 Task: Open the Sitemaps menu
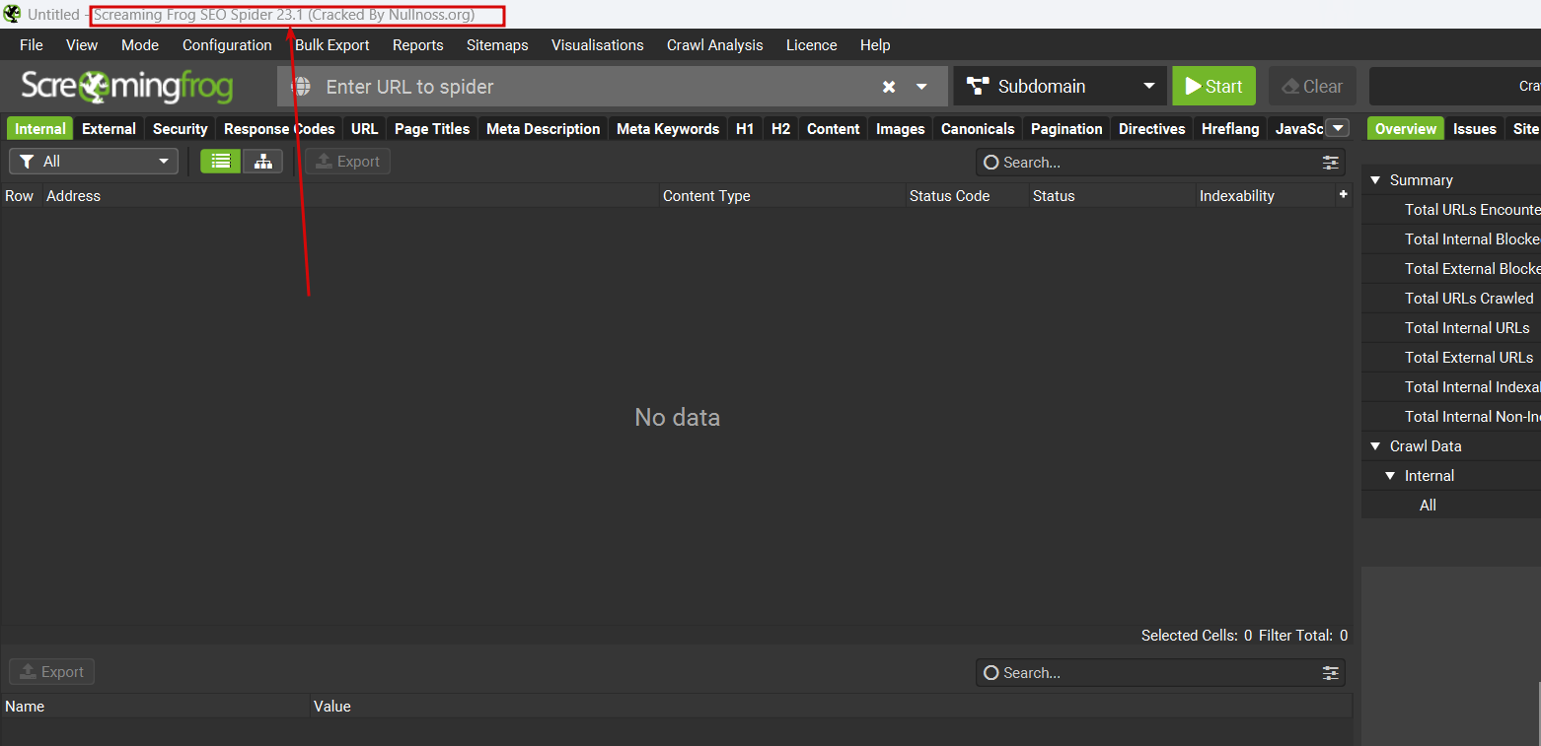497,45
